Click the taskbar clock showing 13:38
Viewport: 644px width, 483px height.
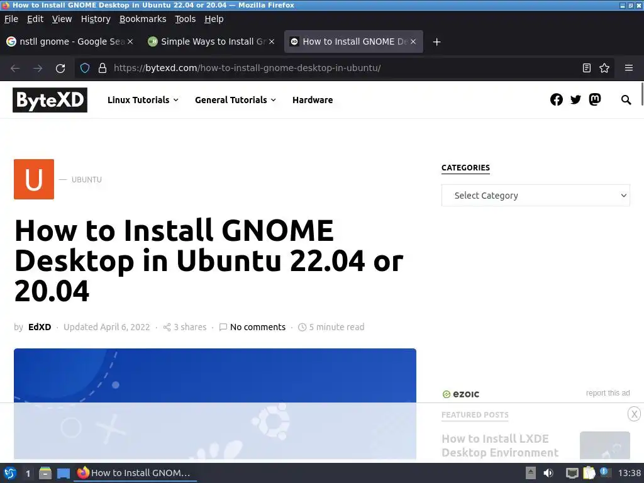pos(629,473)
